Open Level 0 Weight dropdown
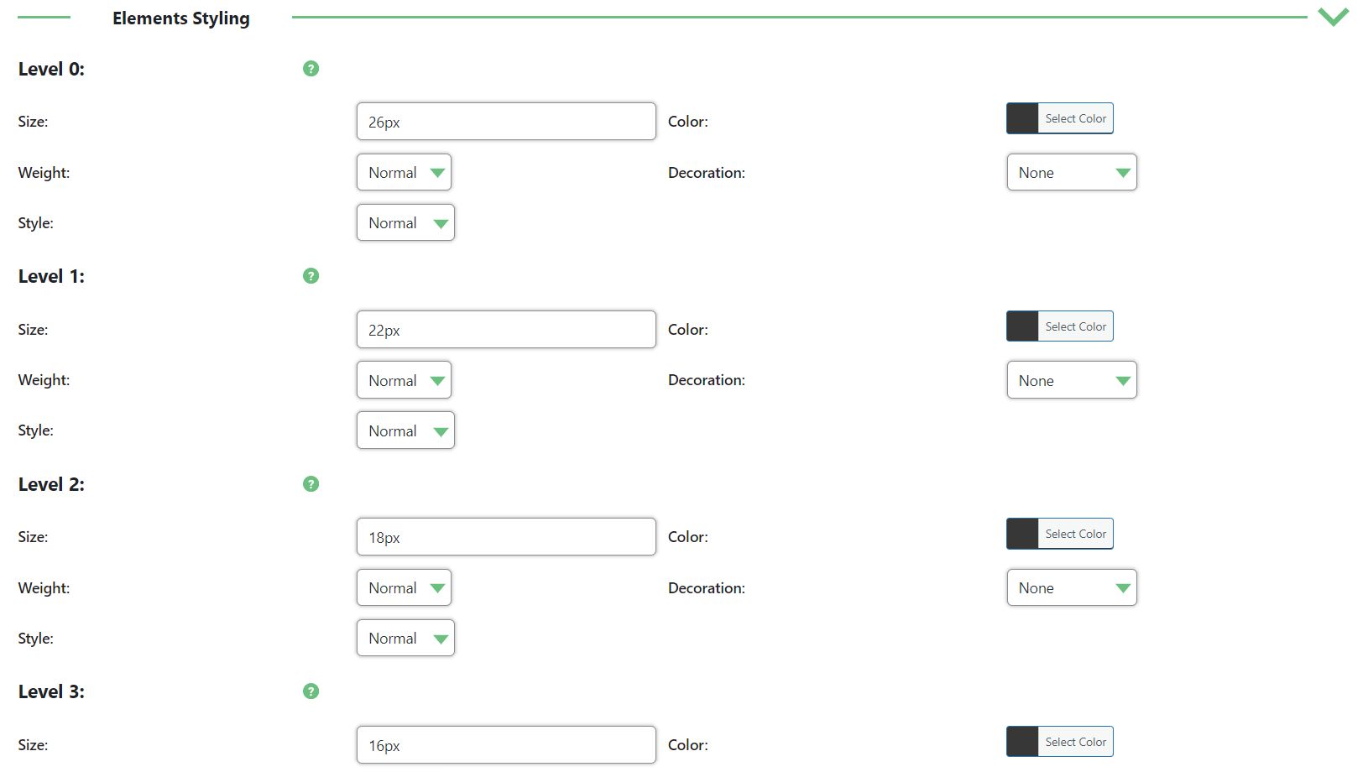Viewport: 1368px width, 772px height. click(404, 172)
